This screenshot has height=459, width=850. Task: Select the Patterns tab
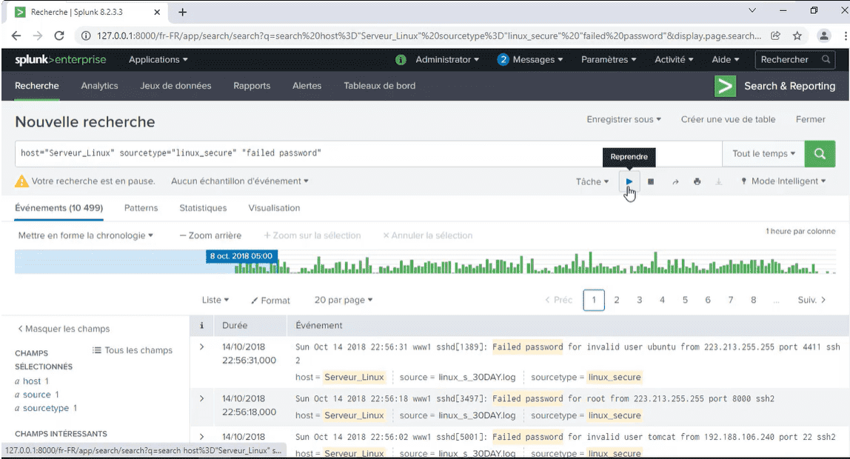click(141, 208)
